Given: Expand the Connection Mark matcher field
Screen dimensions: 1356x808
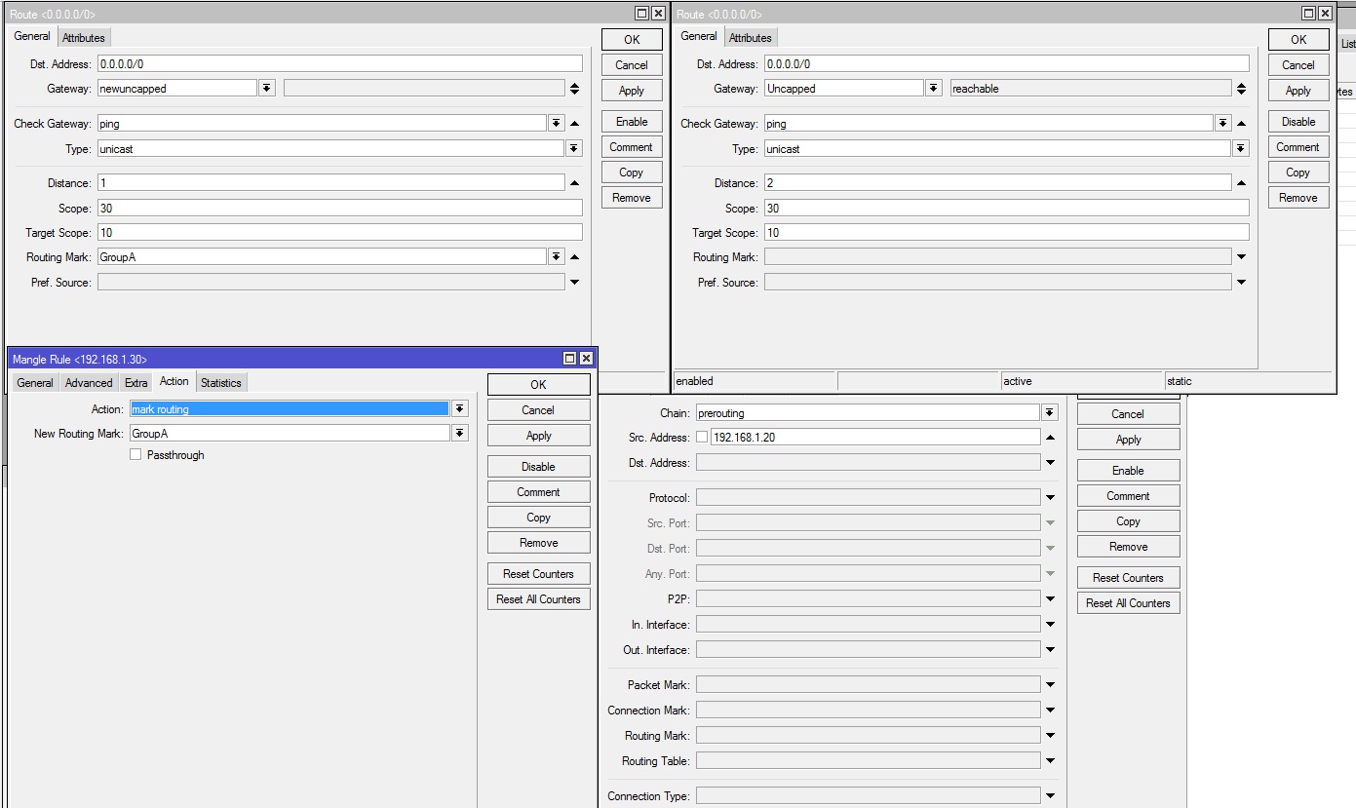Looking at the screenshot, I should coord(1050,711).
